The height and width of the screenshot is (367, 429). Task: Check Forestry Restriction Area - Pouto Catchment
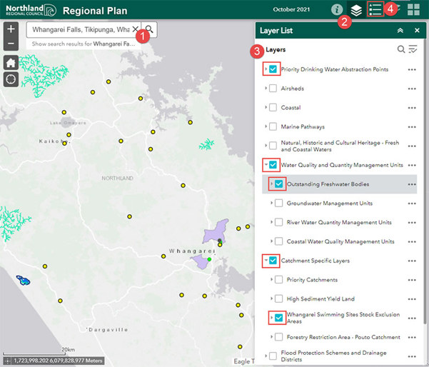click(278, 337)
